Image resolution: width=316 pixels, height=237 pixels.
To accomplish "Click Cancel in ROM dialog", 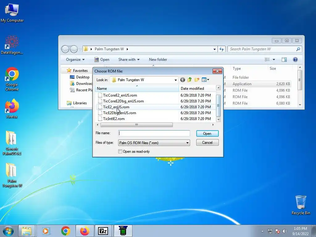I will (207, 143).
